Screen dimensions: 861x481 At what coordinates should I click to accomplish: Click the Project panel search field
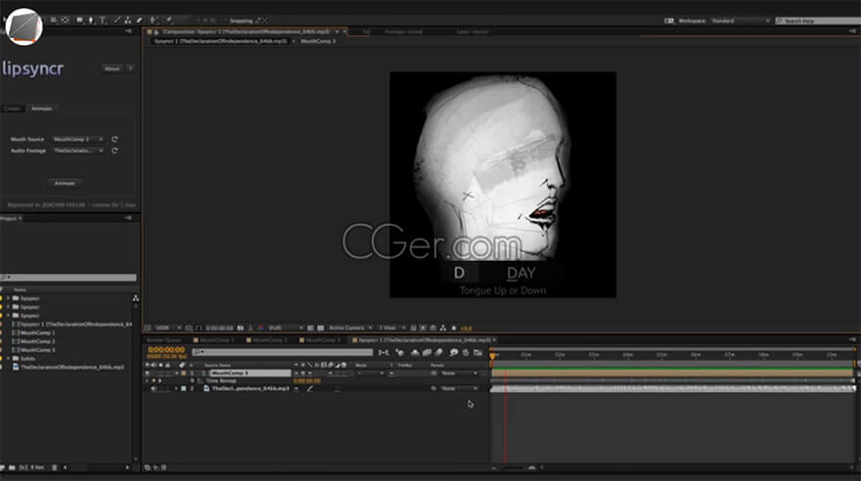click(x=68, y=278)
